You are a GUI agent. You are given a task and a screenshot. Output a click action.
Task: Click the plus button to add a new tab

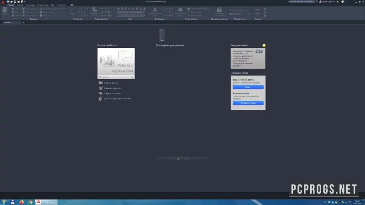(23, 22)
